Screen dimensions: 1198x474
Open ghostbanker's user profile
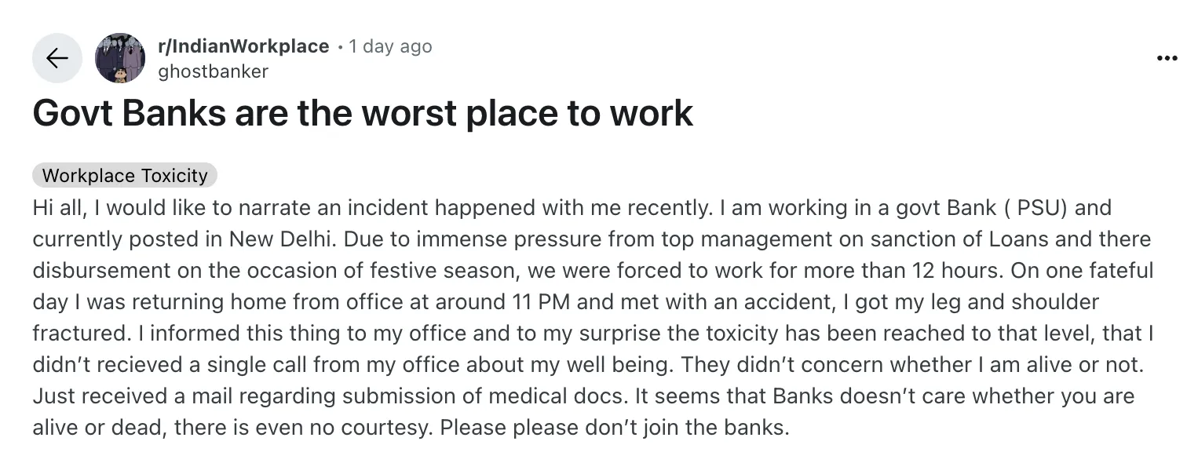(x=214, y=71)
